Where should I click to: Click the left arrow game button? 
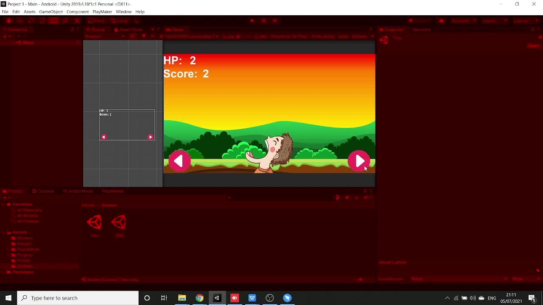pyautogui.click(x=179, y=161)
